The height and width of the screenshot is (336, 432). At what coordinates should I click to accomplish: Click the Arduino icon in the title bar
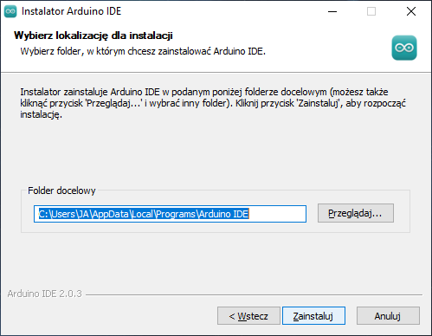[x=10, y=11]
